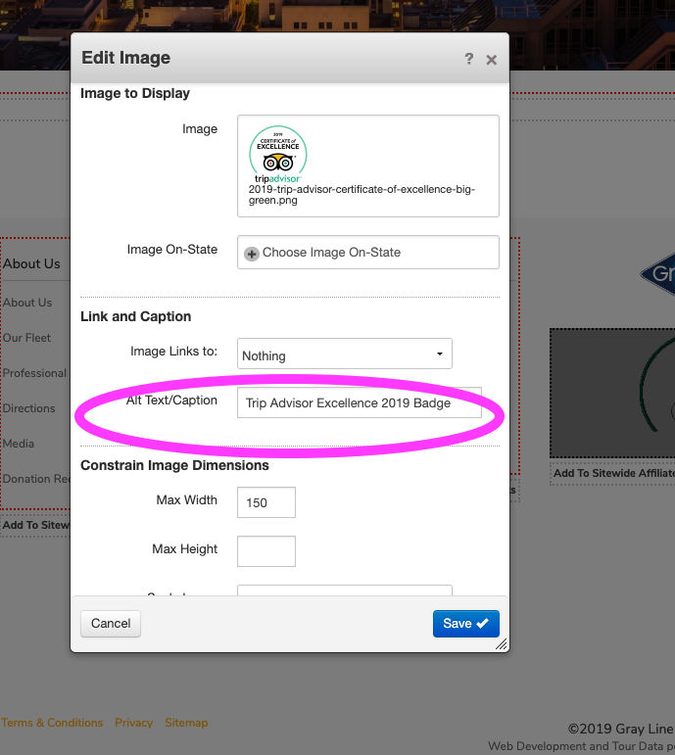Click the Link and Caption heading
Image resolution: width=675 pixels, height=755 pixels.
pyautogui.click(x=136, y=316)
